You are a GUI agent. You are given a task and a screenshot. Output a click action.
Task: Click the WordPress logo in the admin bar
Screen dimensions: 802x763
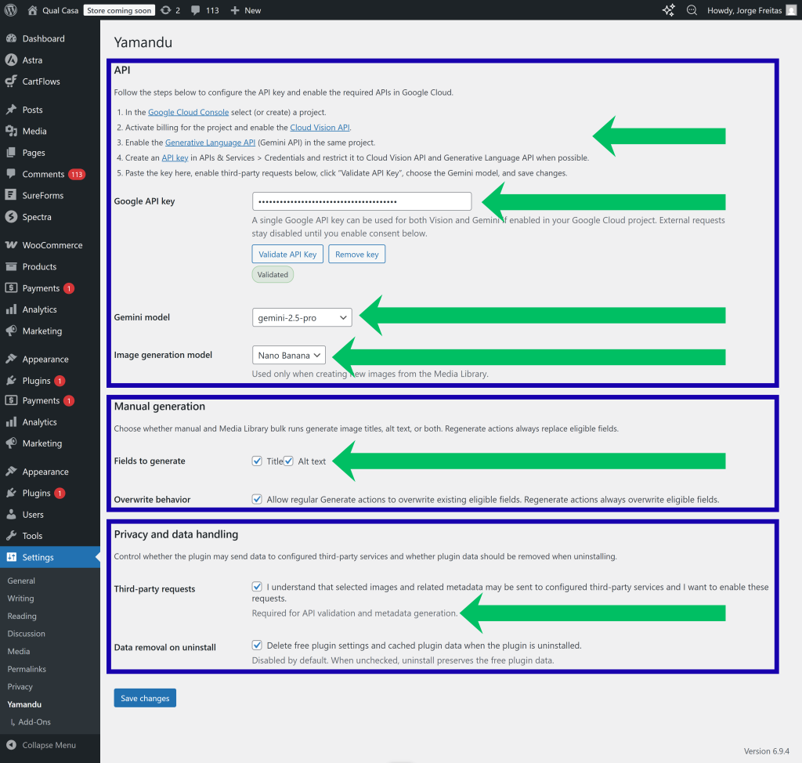[11, 10]
